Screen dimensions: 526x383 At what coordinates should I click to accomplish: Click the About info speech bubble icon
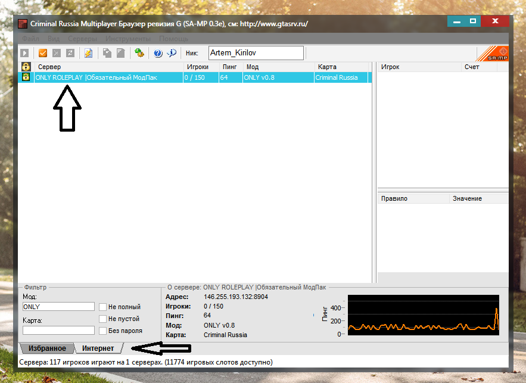(x=172, y=53)
